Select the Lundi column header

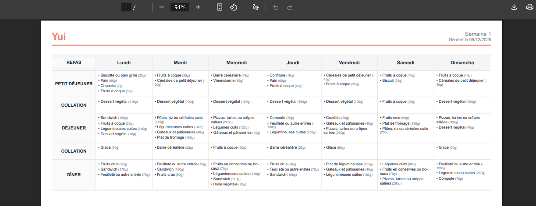point(124,63)
